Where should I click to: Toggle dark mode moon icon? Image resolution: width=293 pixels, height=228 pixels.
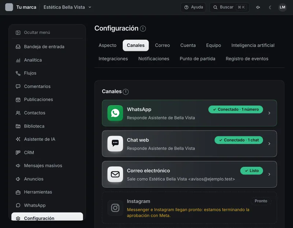pyautogui.click(x=270, y=7)
